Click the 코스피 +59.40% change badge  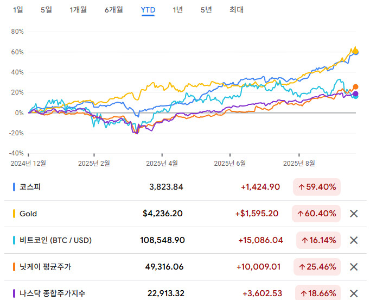[316, 187]
